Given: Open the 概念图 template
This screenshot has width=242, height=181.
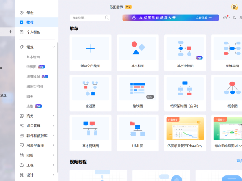Looking at the screenshot, I should click(x=227, y=93).
